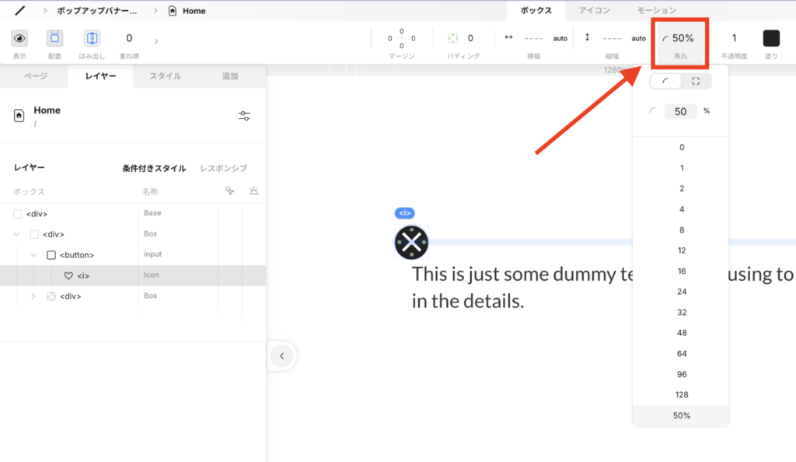796x462 pixels.
Task: Click the dummy text paragraph on the canvas
Action: pyautogui.click(x=602, y=287)
